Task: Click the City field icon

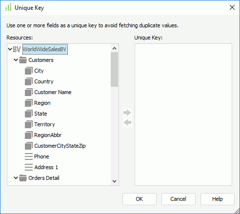Action: tap(29, 71)
